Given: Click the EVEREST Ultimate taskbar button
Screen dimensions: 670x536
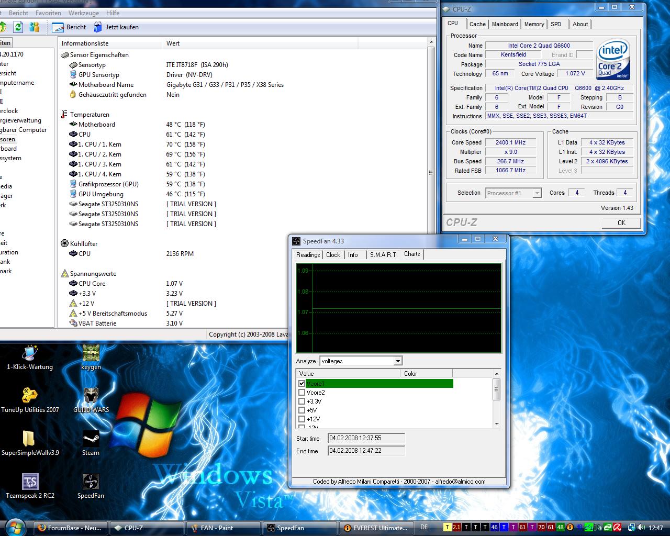Looking at the screenshot, I should [376, 528].
